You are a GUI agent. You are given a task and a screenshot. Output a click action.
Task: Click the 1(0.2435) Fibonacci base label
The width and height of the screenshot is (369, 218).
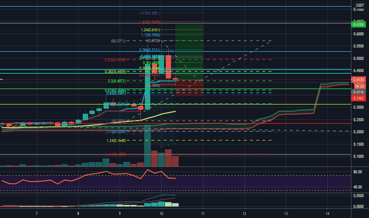click(118, 121)
